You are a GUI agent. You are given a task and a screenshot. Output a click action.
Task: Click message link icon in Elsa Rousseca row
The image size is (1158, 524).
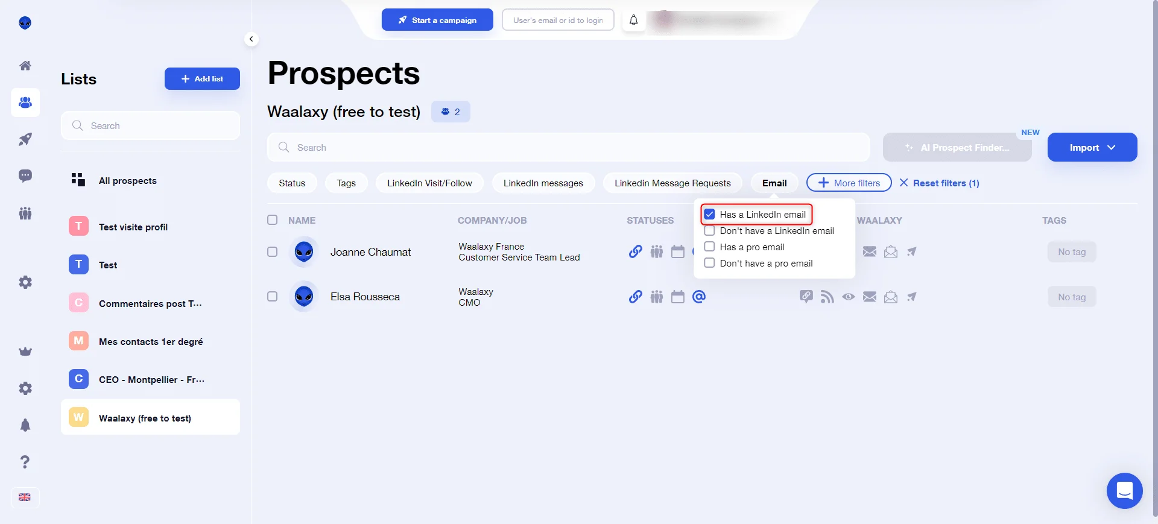[x=806, y=296]
